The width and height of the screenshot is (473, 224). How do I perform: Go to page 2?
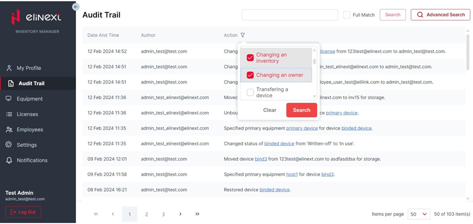coord(146,214)
